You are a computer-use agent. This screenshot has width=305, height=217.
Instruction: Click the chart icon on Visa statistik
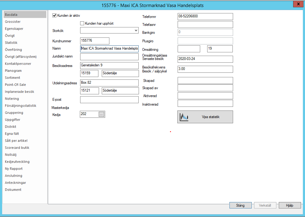(184, 117)
